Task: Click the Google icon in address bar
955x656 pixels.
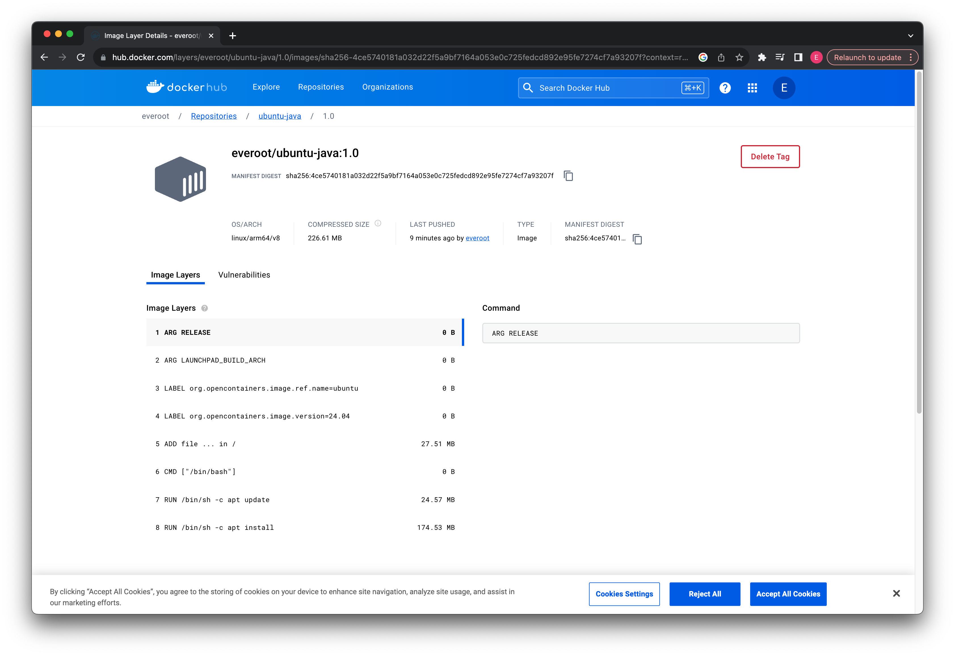Action: coord(702,58)
